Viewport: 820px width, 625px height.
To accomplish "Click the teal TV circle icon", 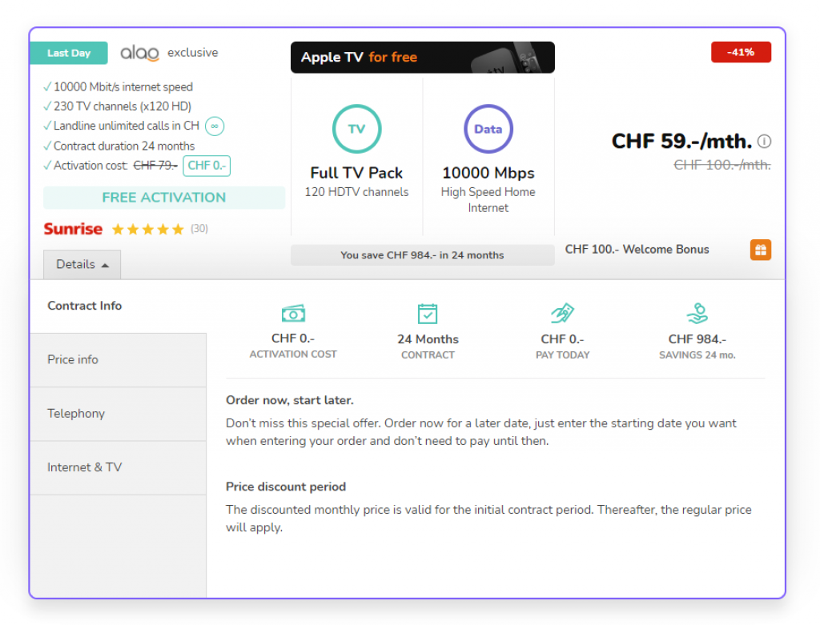I will [356, 129].
